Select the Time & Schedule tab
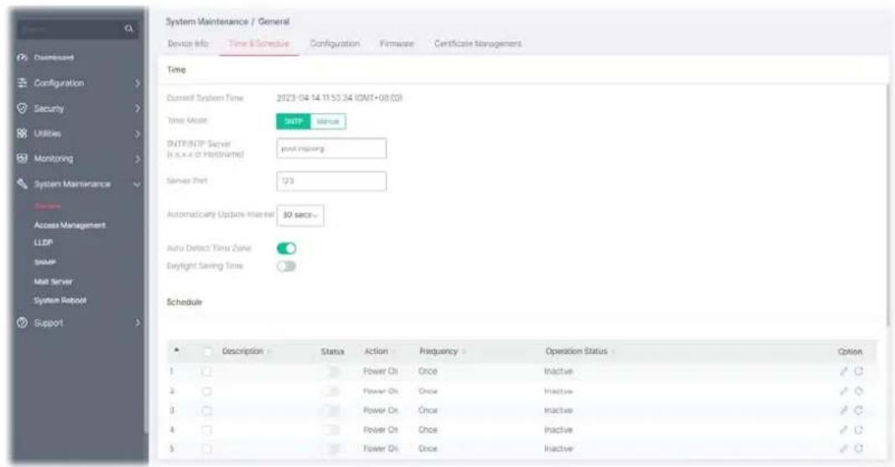The height and width of the screenshot is (467, 895). (x=258, y=44)
